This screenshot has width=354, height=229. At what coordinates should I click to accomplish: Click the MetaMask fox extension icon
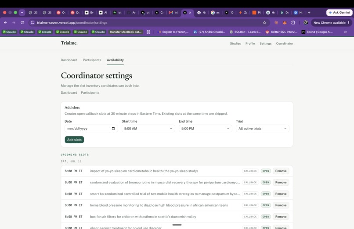(285, 22)
